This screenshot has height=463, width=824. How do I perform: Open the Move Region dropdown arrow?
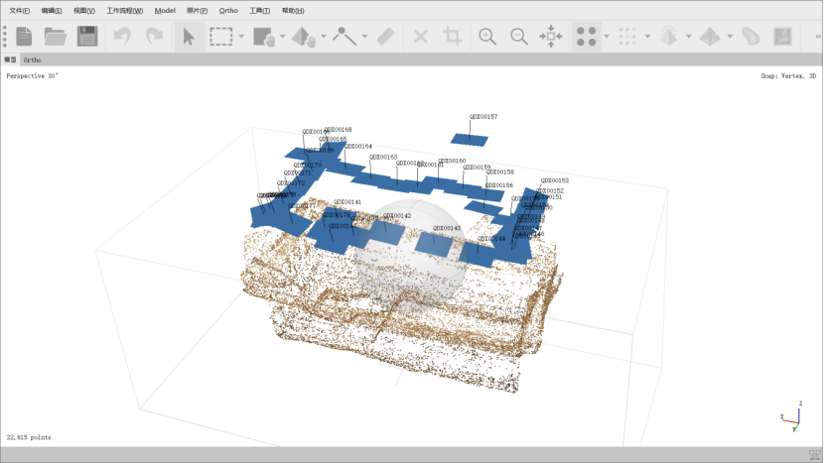point(282,37)
